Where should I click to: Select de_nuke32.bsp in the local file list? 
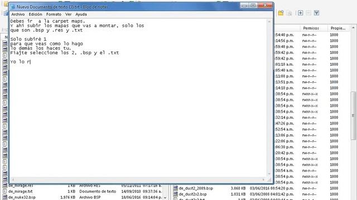coord(22,197)
